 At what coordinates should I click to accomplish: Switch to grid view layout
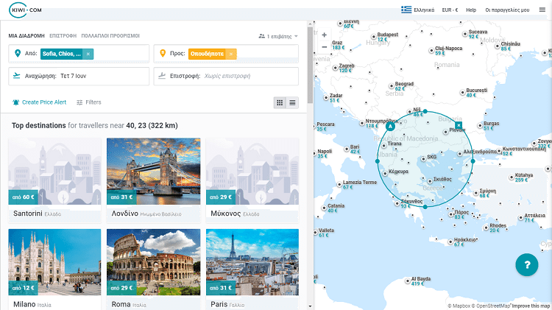click(280, 102)
